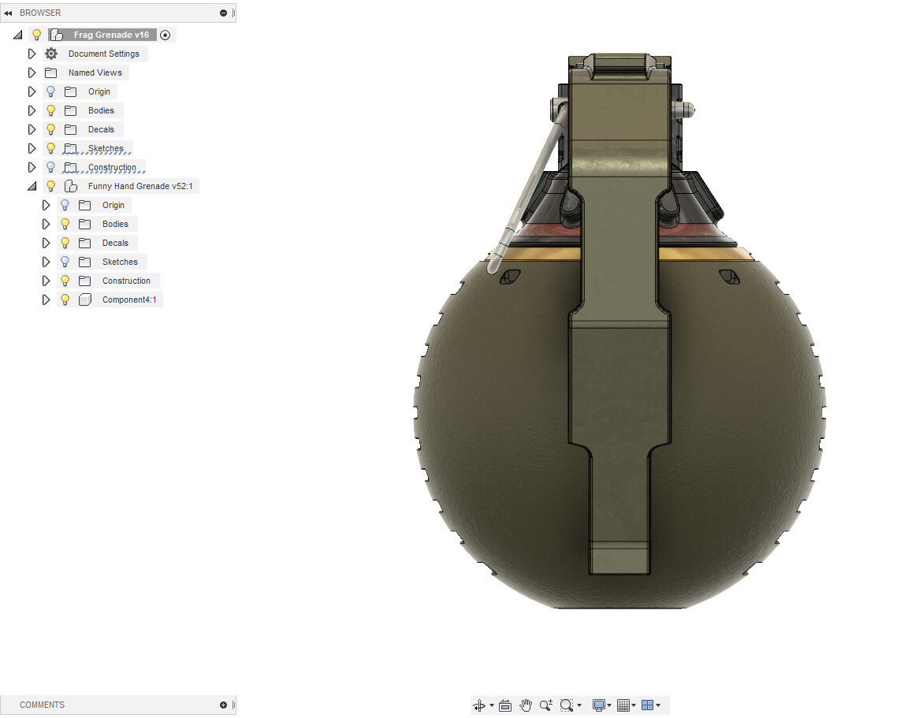919x718 pixels.
Task: Click the Component4:1 component icon
Action: tap(84, 299)
